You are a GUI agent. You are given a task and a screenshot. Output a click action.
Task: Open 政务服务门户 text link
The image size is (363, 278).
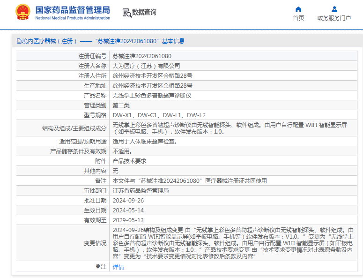(x=334, y=18)
